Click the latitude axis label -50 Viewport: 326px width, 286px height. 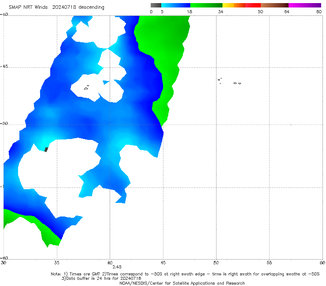4,123
